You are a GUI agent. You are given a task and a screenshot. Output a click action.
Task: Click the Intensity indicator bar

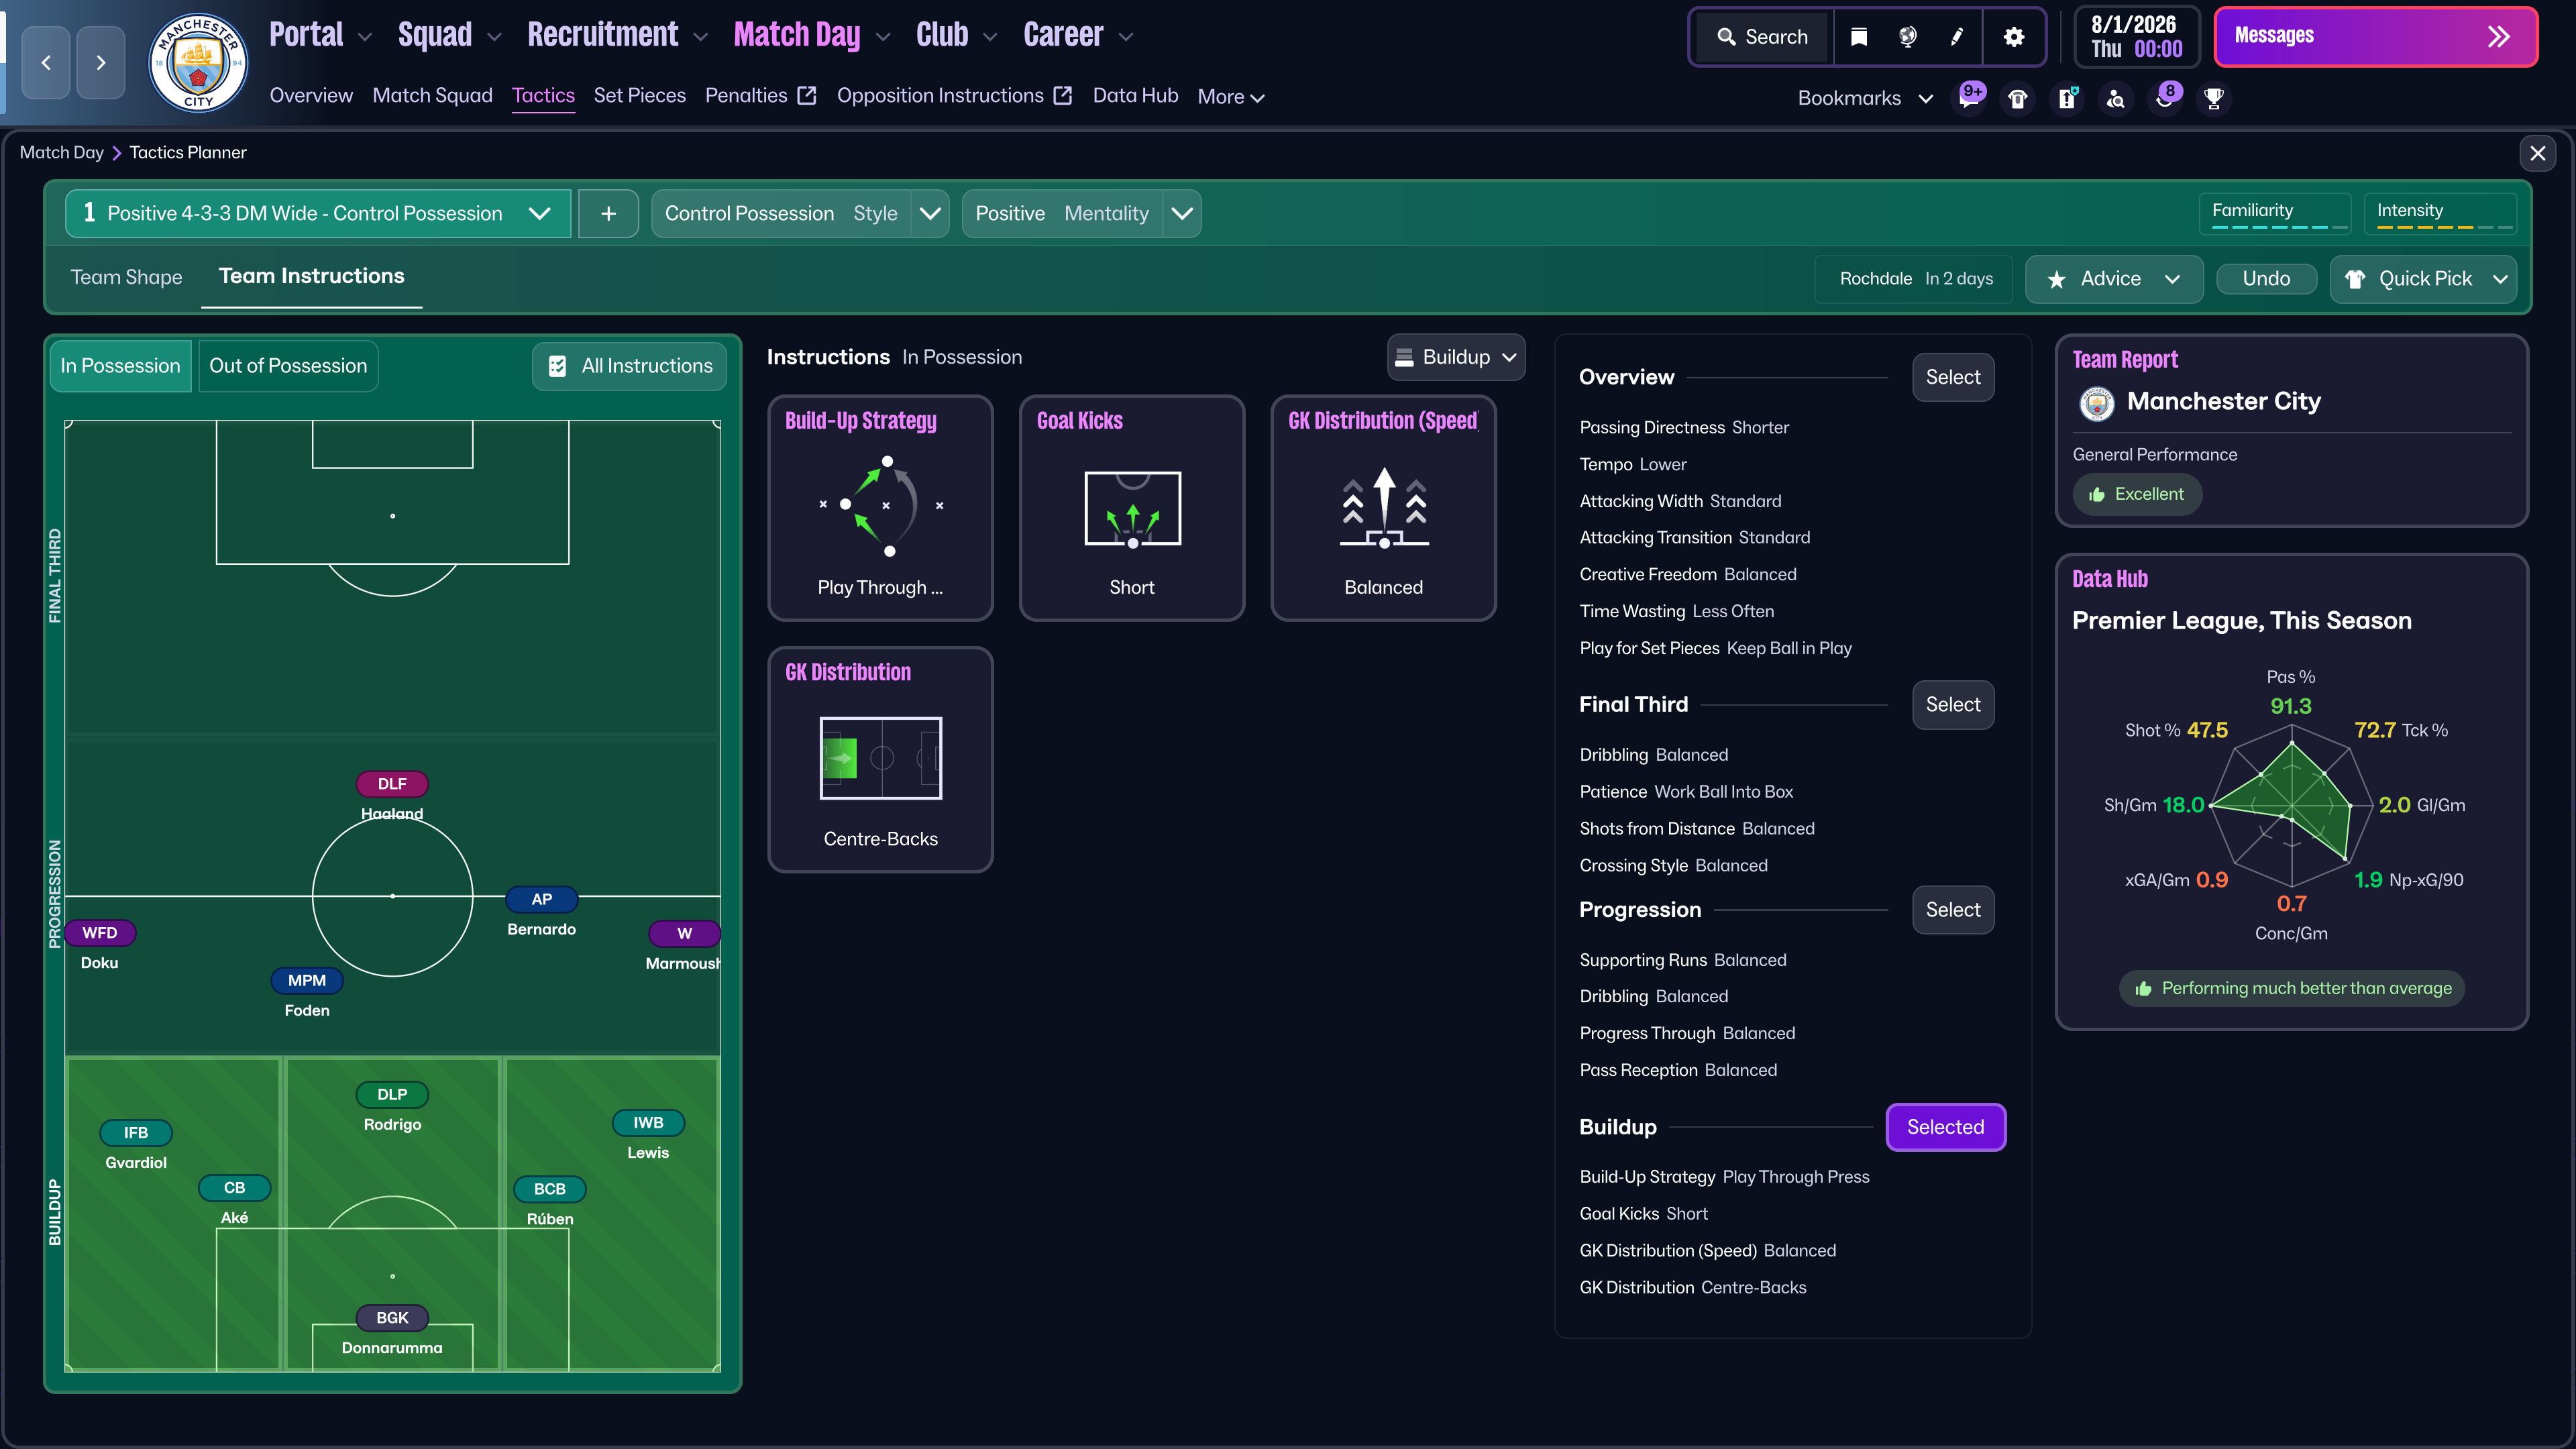point(2440,214)
